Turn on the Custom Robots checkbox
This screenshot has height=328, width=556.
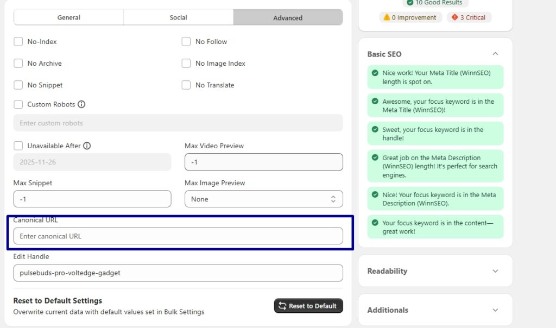pyautogui.click(x=18, y=104)
